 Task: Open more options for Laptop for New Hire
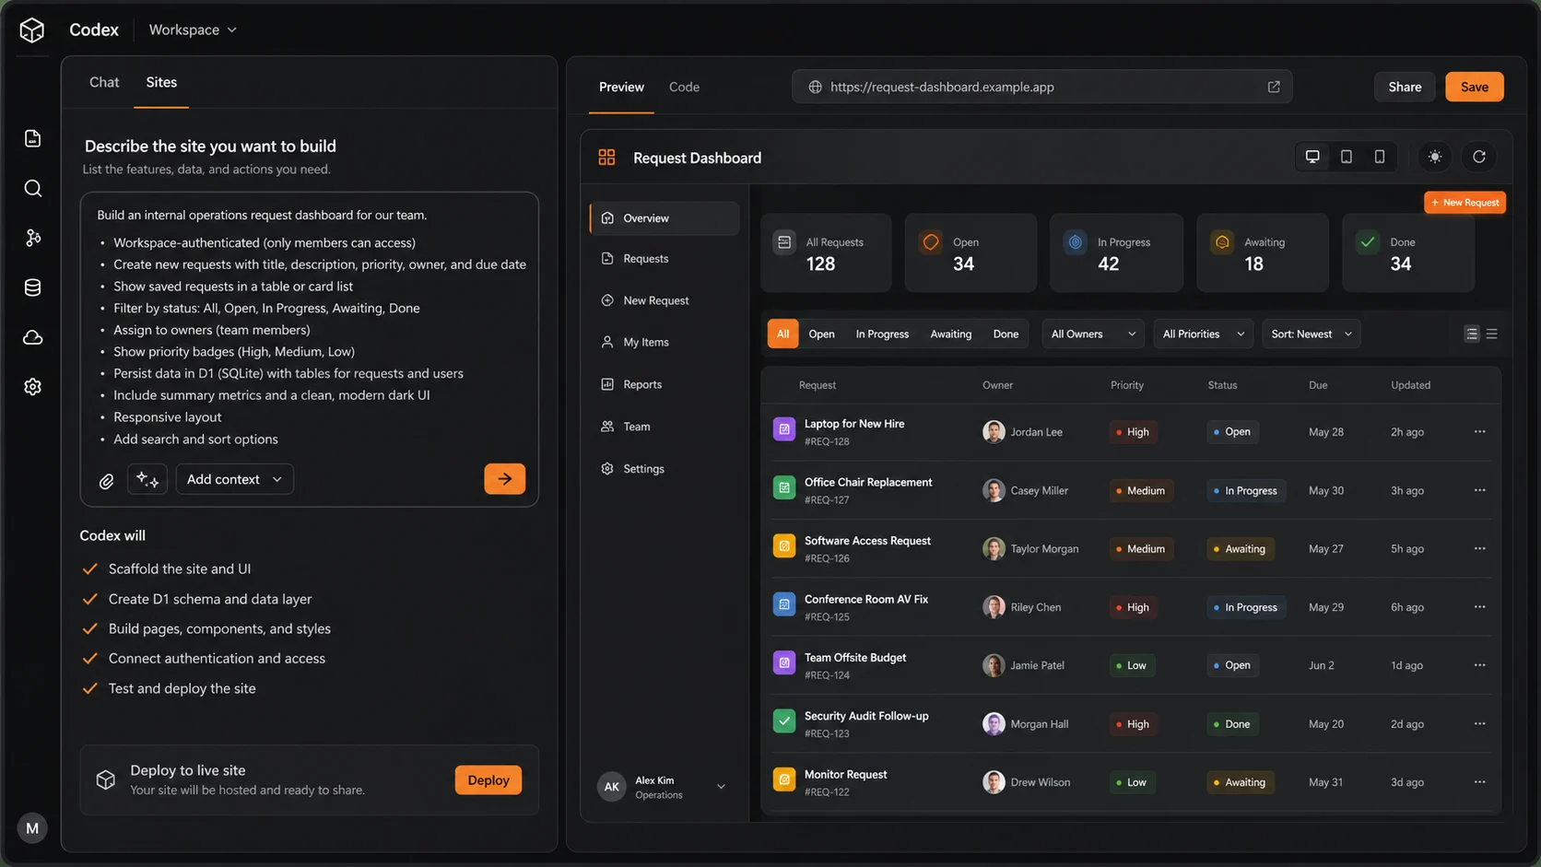click(1479, 432)
